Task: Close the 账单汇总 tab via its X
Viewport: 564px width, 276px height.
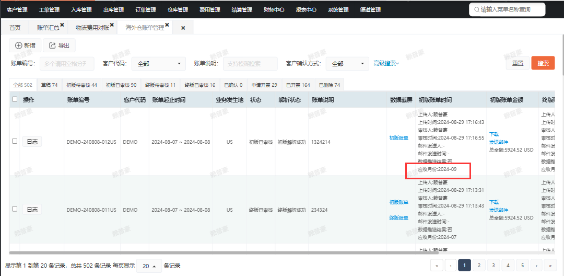Action: tap(62, 25)
